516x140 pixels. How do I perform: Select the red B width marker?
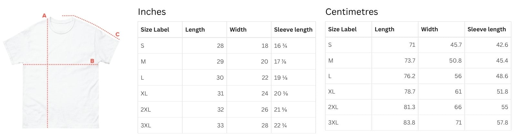point(92,61)
